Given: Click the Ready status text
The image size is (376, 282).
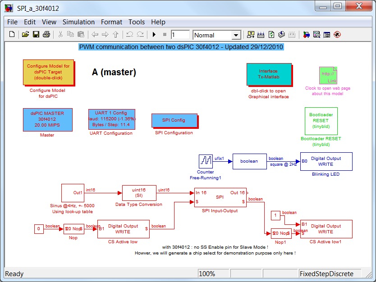Looking at the screenshot, I should click(x=14, y=274).
